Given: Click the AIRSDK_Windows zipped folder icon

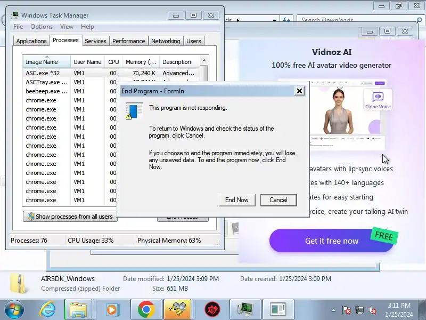Looking at the screenshot, I should click(x=19, y=284).
